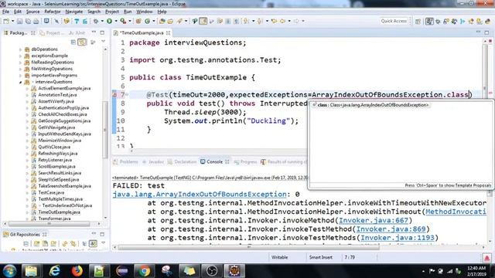Viewport: 495px width, 278px height.
Task: Open Firefox from the taskbar
Action: 77,270
